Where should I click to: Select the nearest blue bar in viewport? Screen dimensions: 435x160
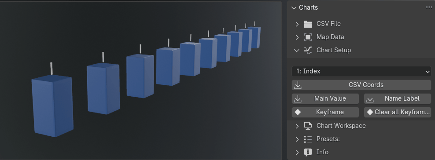point(52,106)
